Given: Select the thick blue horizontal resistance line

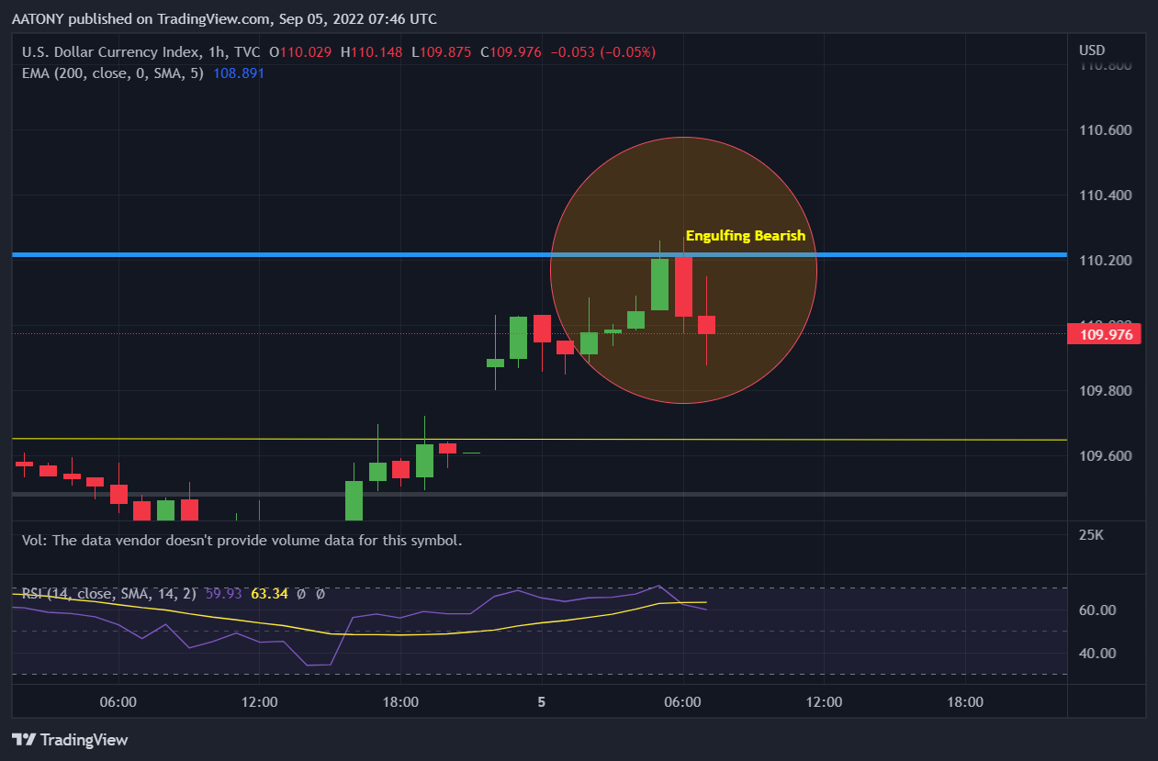Looking at the screenshot, I should coord(539,254).
